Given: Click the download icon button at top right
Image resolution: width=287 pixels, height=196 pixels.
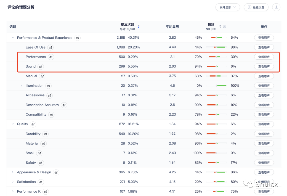Looking at the screenshot, I should pos(276,7).
